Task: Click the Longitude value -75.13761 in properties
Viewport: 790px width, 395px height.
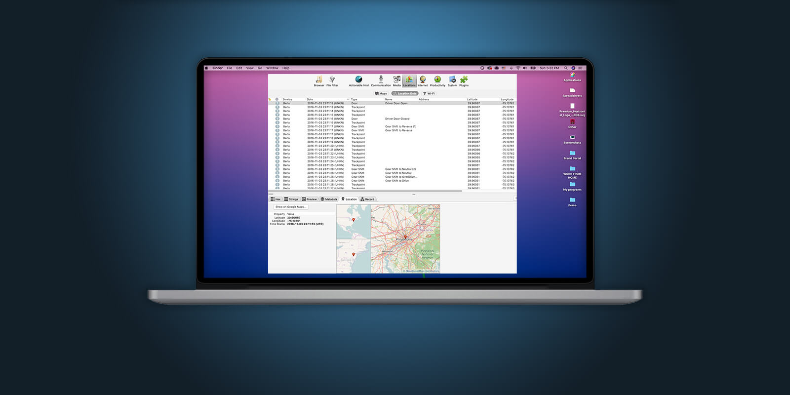Action: coord(294,221)
